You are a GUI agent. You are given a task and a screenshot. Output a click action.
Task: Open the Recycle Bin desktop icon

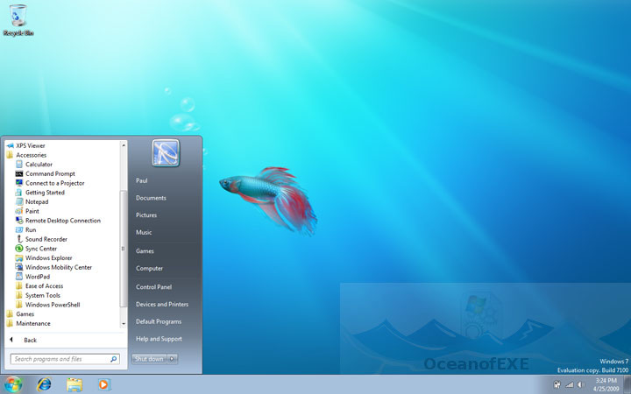pyautogui.click(x=18, y=19)
